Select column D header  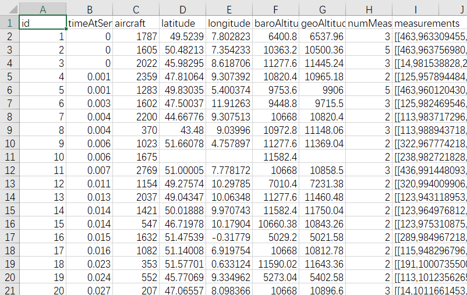tap(183, 9)
